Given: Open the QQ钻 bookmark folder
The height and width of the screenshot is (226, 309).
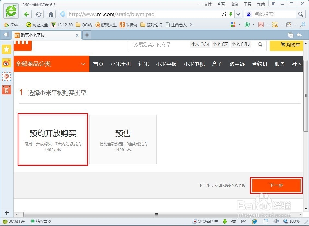Looking at the screenshot, I should [x=84, y=25].
